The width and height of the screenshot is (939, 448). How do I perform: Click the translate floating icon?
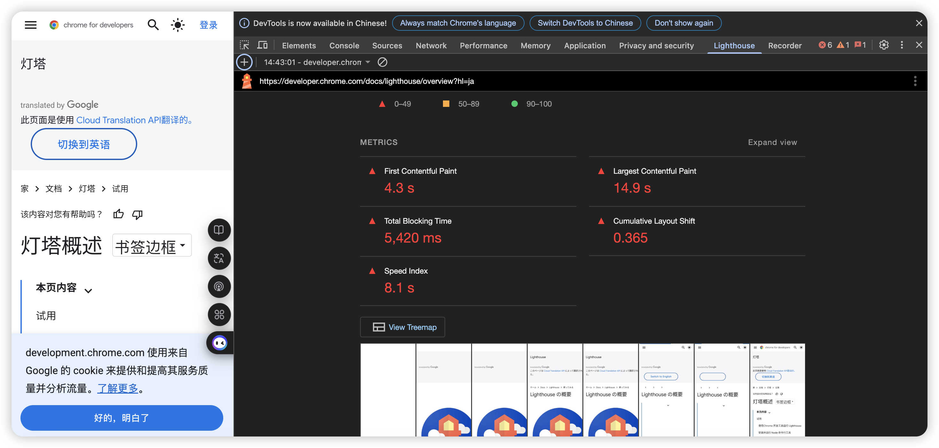click(x=219, y=258)
